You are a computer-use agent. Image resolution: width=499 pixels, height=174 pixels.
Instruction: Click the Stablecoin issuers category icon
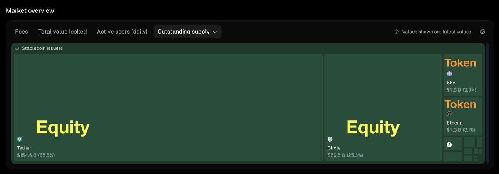(x=17, y=49)
